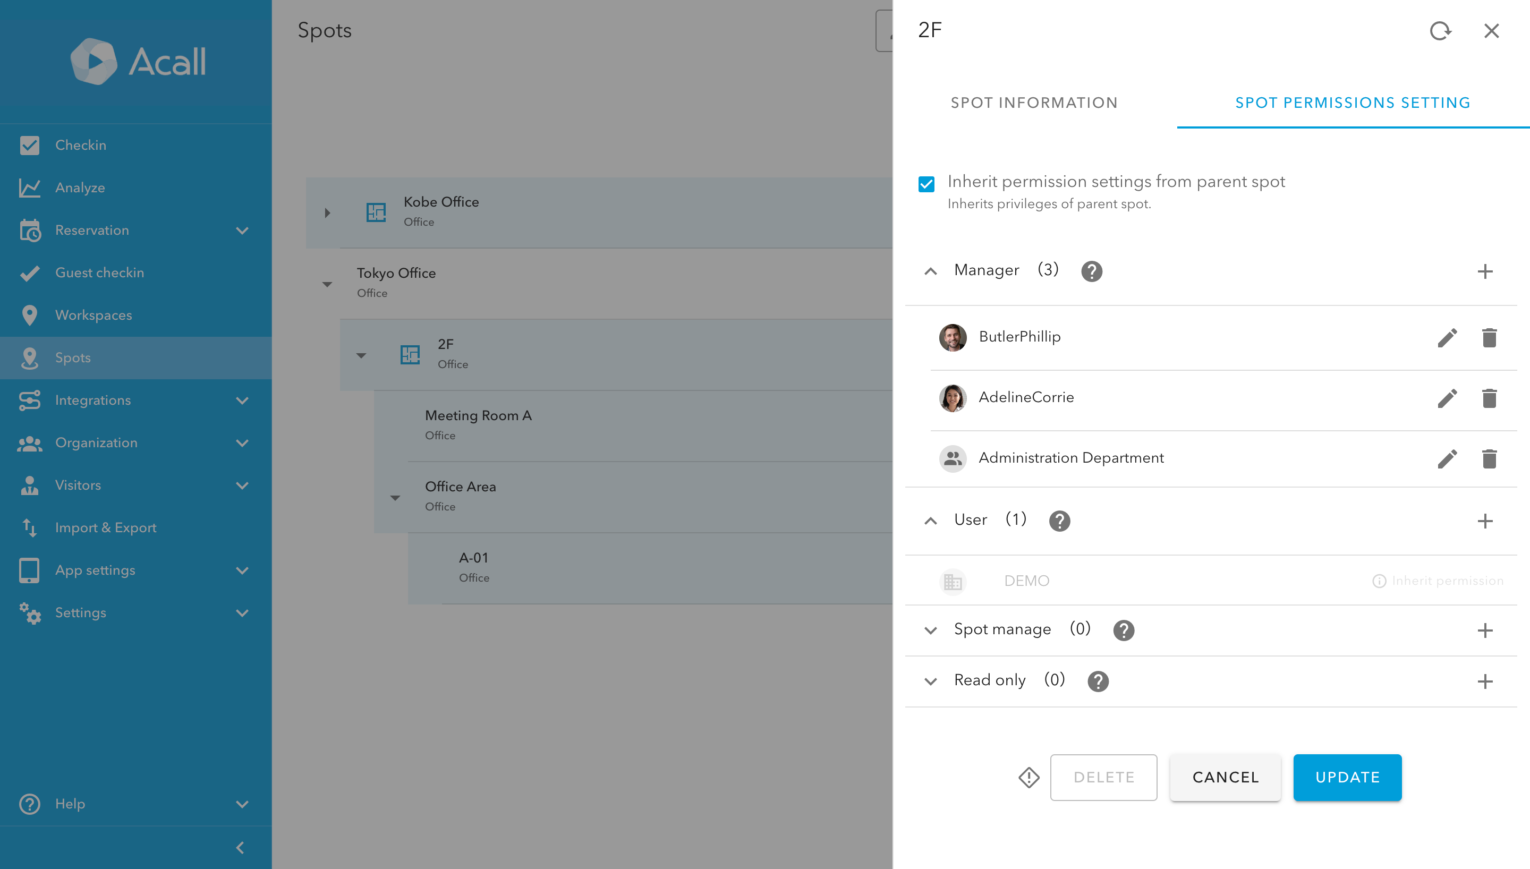The height and width of the screenshot is (869, 1530).
Task: Switch to the Spot Information tab
Action: [1033, 103]
